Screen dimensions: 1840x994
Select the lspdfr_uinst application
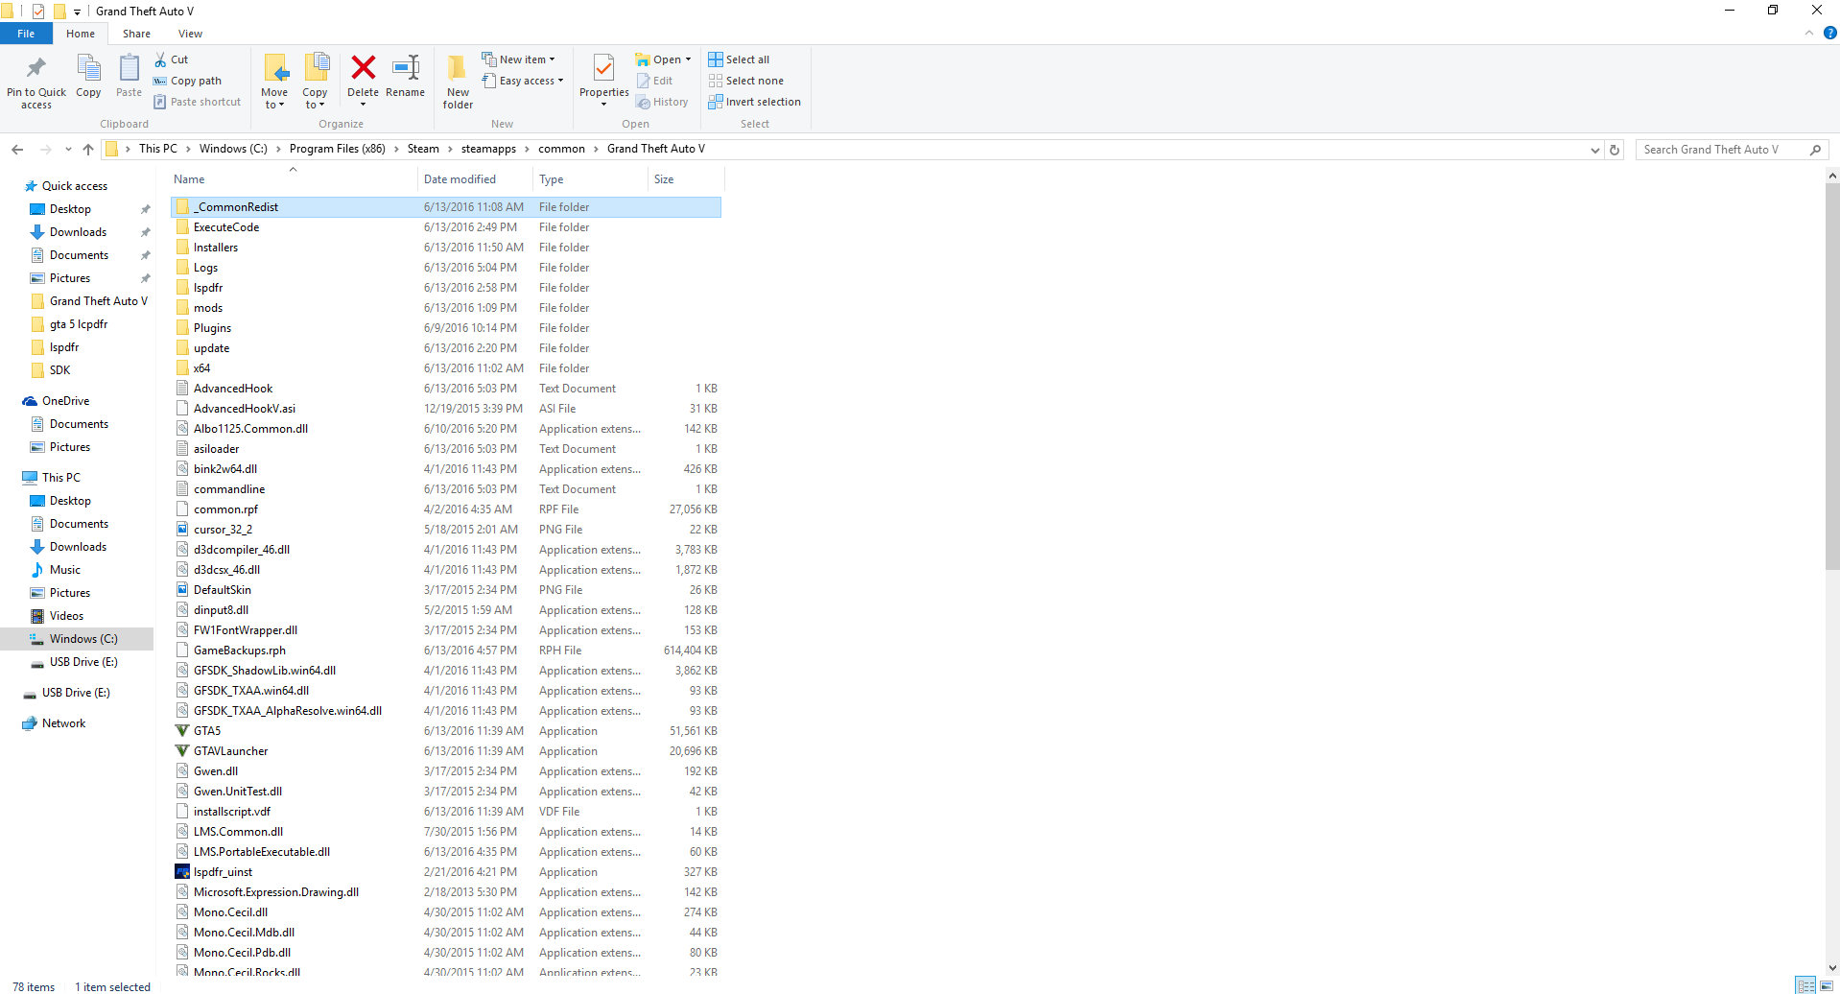click(x=446, y=872)
